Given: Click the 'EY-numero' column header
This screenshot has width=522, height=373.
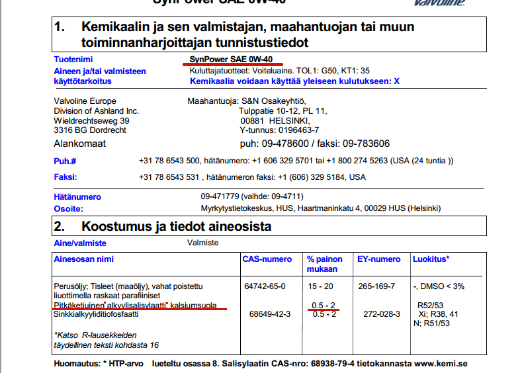Looking at the screenshot, I should click(379, 259).
